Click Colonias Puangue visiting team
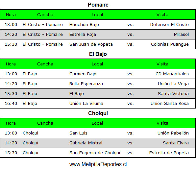The height and width of the screenshot is (171, 196). [170, 44]
